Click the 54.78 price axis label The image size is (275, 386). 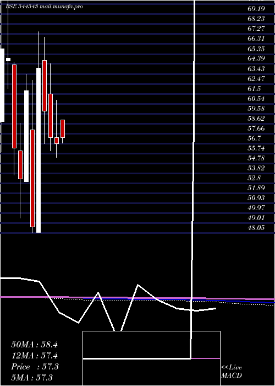pyautogui.click(x=256, y=158)
